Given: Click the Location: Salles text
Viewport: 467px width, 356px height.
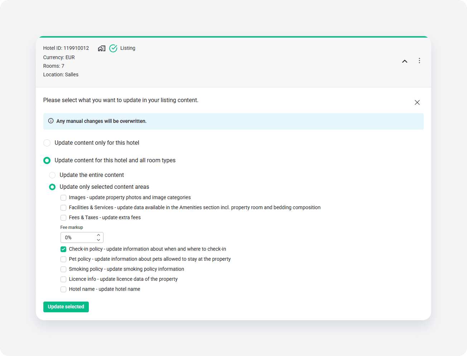Looking at the screenshot, I should [x=61, y=74].
